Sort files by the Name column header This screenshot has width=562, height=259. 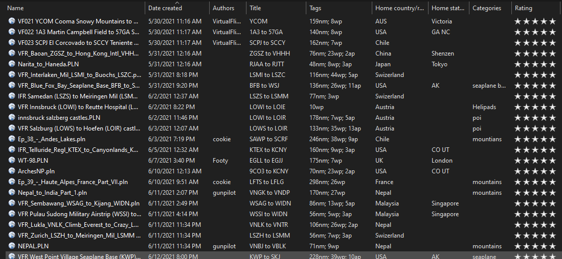click(15, 8)
